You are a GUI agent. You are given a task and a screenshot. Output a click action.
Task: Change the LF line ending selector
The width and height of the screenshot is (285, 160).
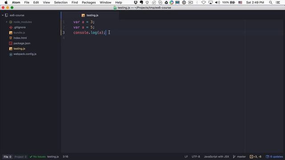click(x=186, y=157)
